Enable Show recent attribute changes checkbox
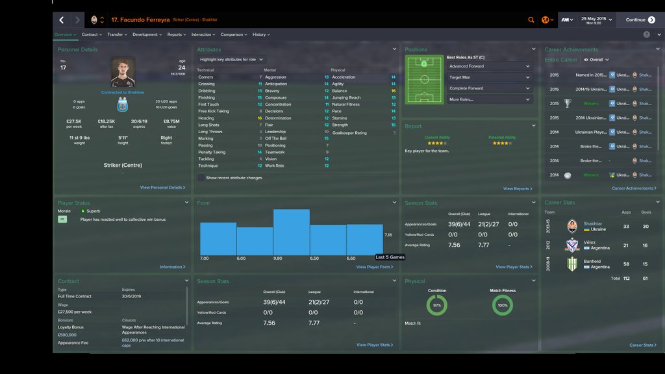Screen dimensions: 665x374 pyautogui.click(x=201, y=177)
